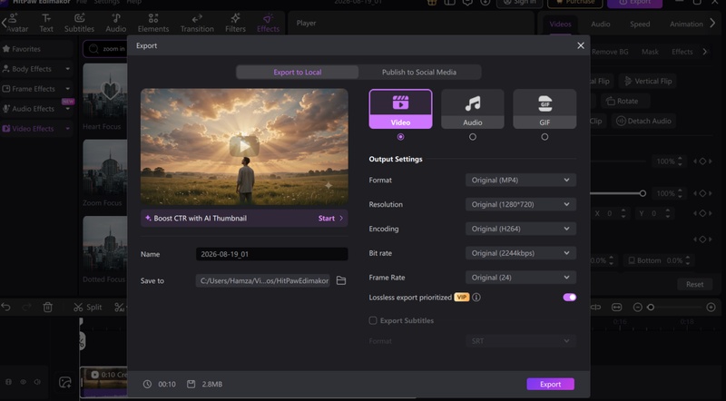The image size is (726, 401).
Task: Open the Effects tool
Action: [x=268, y=24]
